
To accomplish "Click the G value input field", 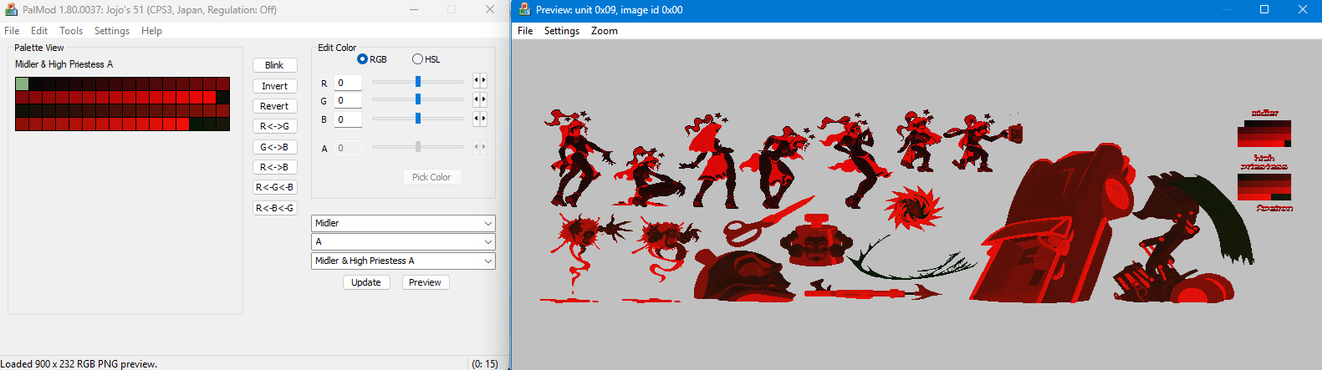I will [x=348, y=100].
